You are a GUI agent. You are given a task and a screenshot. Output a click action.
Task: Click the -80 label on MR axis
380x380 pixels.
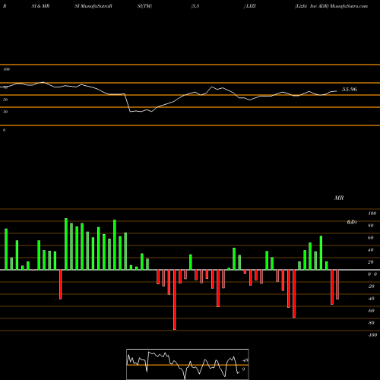(x=371, y=323)
